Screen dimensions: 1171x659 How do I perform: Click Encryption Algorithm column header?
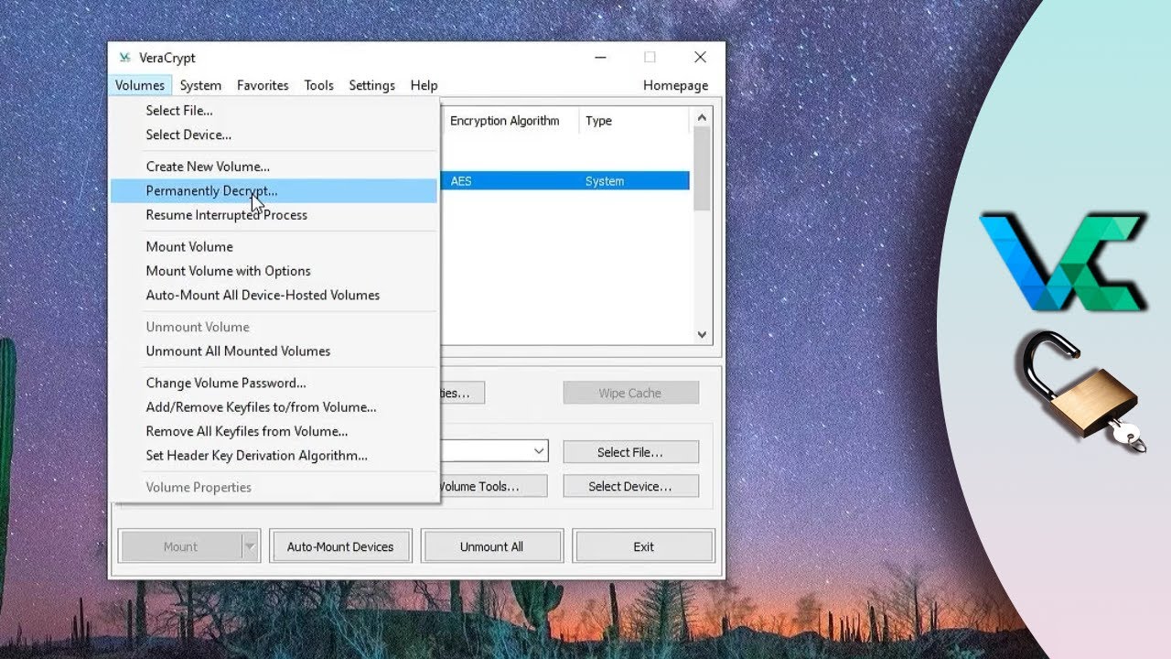point(510,121)
